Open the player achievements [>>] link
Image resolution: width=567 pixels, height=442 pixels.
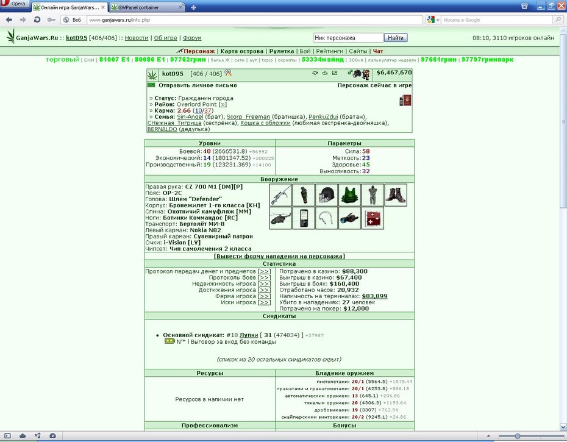click(265, 290)
